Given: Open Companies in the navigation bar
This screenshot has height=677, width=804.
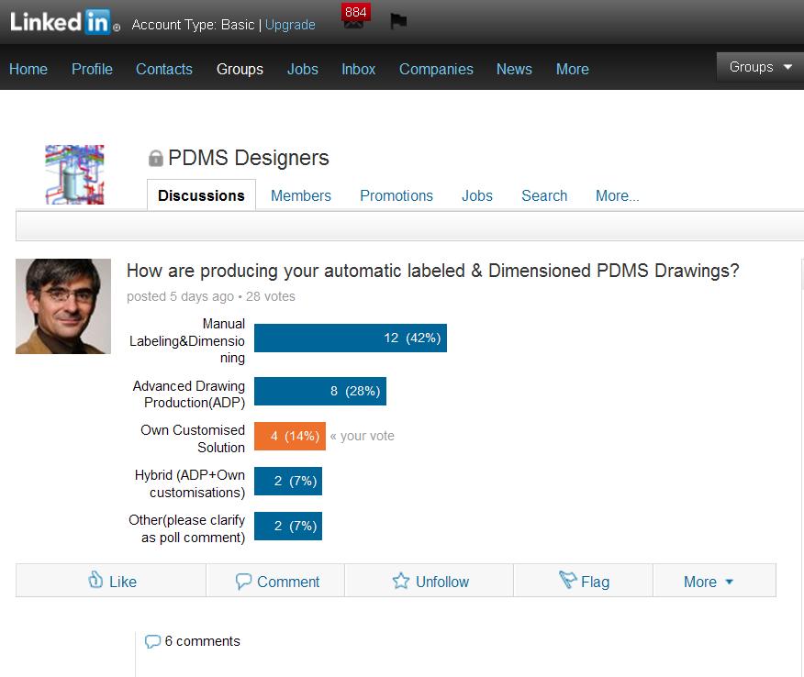Looking at the screenshot, I should click(x=436, y=69).
